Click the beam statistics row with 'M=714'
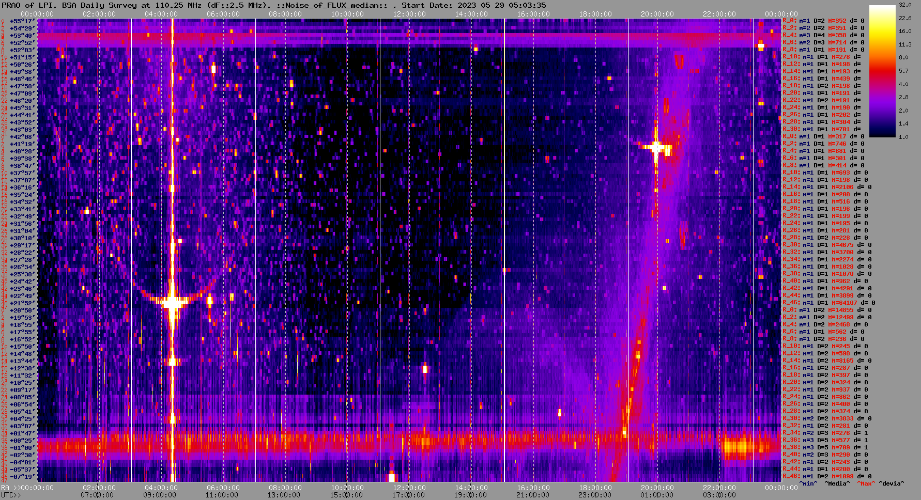Screen dimensions: 921x500 click(823, 42)
